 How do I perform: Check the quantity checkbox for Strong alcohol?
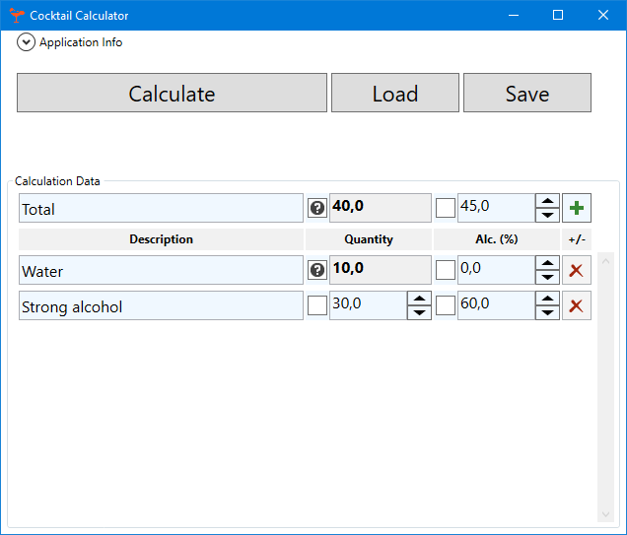point(317,305)
